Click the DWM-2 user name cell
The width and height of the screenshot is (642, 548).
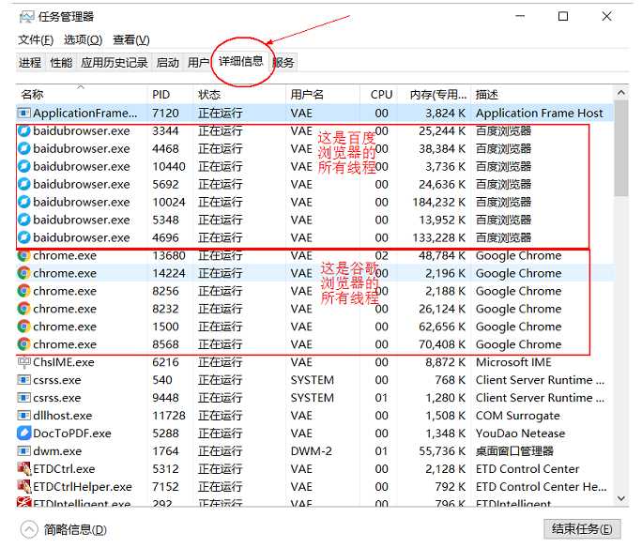(312, 451)
